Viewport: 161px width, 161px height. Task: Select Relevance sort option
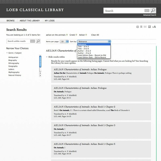pos(94,44)
